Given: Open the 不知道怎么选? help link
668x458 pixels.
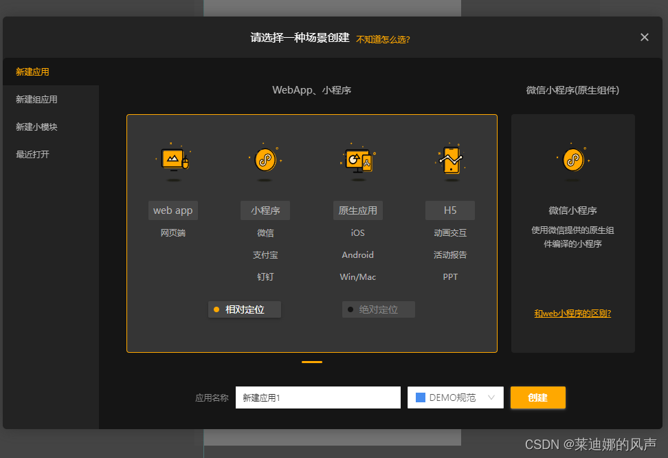Looking at the screenshot, I should [x=383, y=40].
